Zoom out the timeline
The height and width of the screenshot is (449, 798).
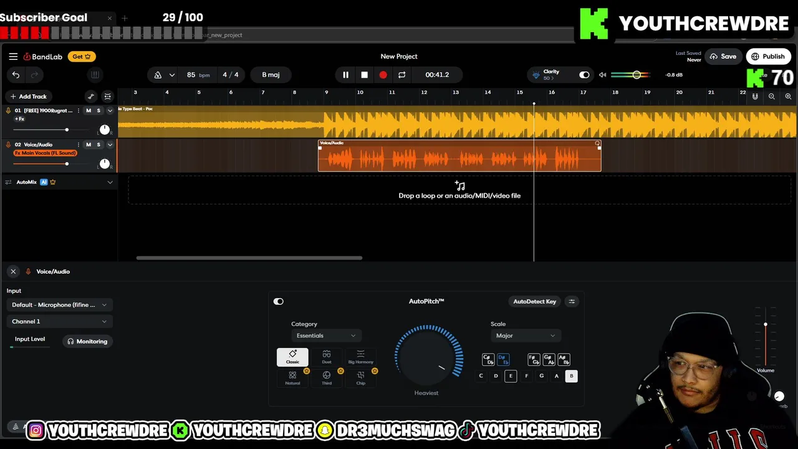(x=772, y=97)
